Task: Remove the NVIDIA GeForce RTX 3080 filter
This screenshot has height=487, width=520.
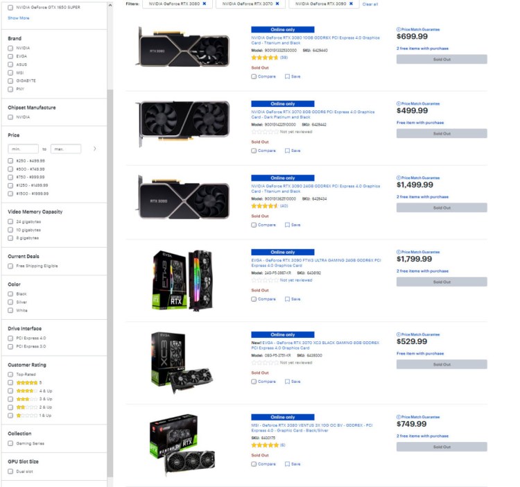Action: [x=205, y=3]
